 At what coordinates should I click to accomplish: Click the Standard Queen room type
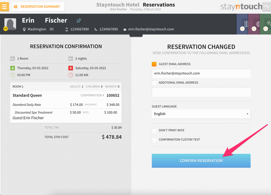coord(27,96)
